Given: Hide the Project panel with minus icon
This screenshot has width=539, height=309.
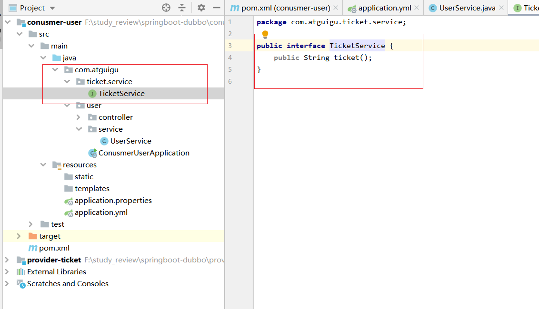Looking at the screenshot, I should pyautogui.click(x=217, y=8).
